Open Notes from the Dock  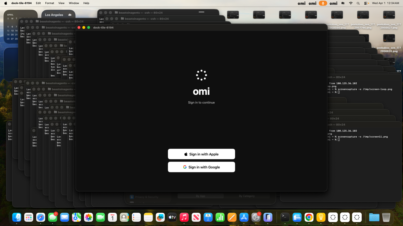(x=148, y=217)
